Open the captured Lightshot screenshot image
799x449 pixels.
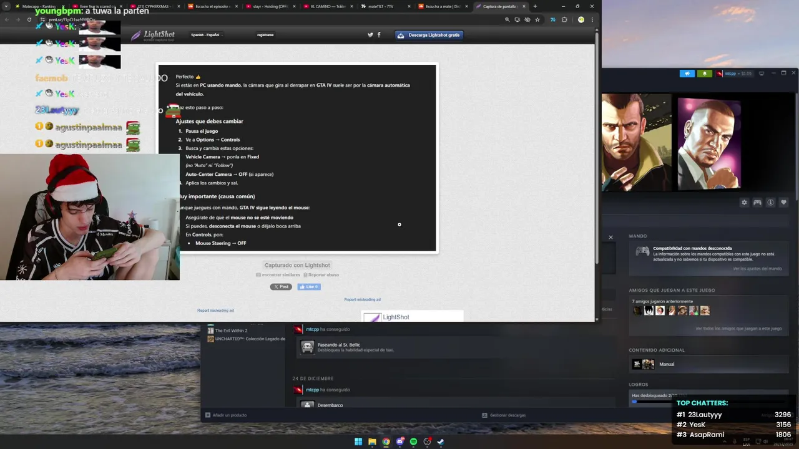(x=297, y=158)
